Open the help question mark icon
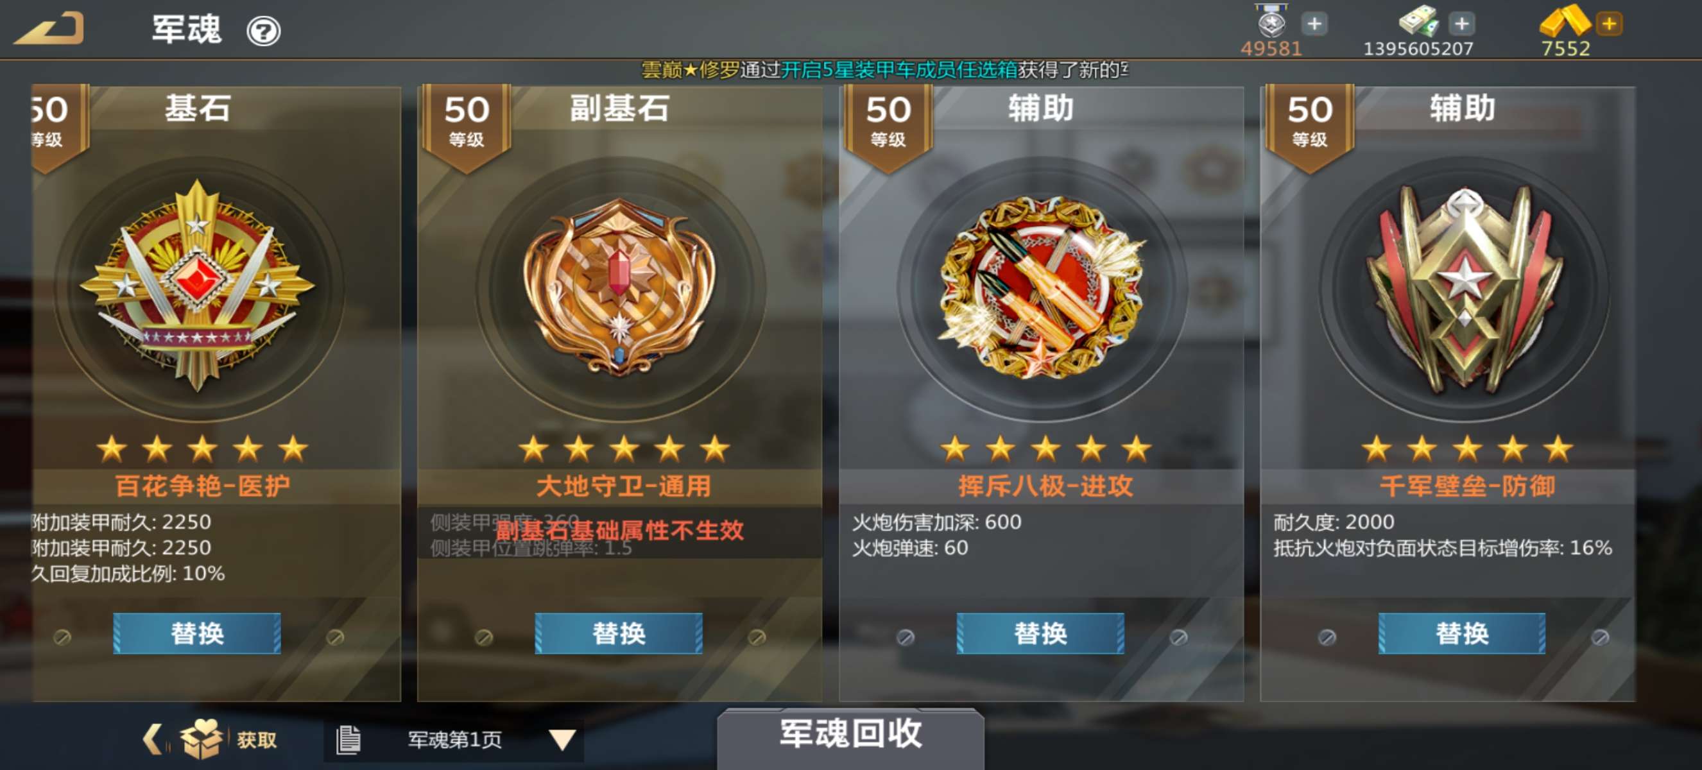1702x770 pixels. coord(264,31)
